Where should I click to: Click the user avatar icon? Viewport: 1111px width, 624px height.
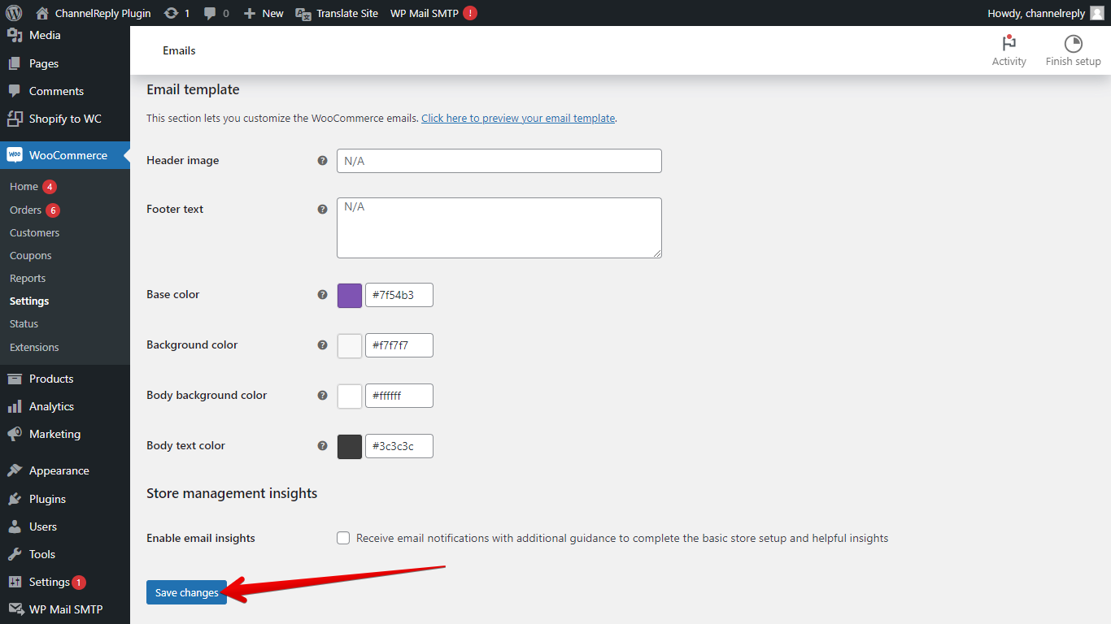[1097, 13]
